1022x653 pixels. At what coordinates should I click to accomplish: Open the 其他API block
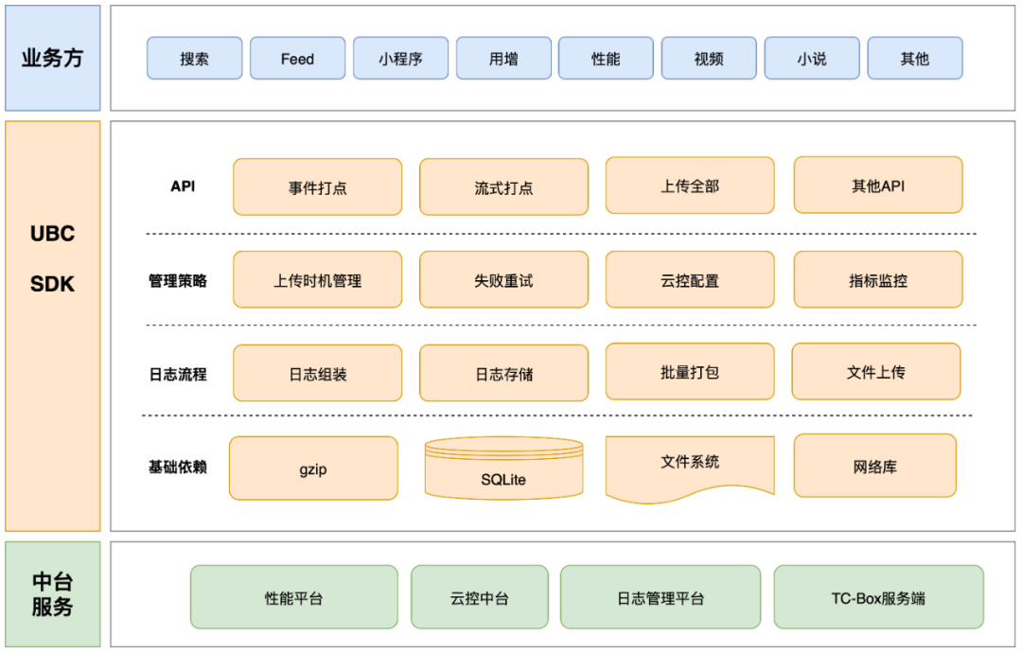(875, 185)
